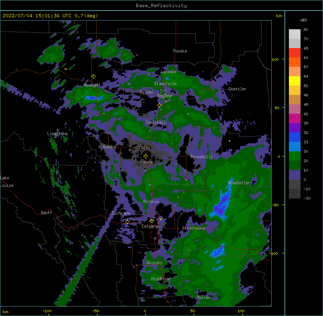Click the Vulcan label
This screenshot has height=316, width=323.
pos(203,297)
